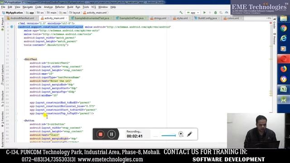Image resolution: width=290 pixels, height=163 pixels.
Task: Open the Code menu
Action: (x=38, y=7)
